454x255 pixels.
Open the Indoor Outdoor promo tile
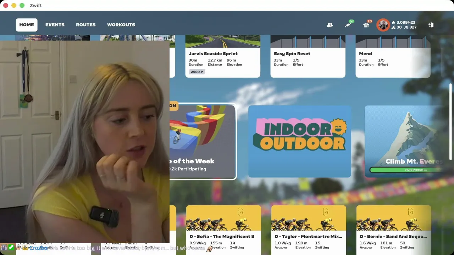tap(300, 141)
